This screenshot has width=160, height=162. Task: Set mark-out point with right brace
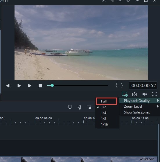coord(122,85)
